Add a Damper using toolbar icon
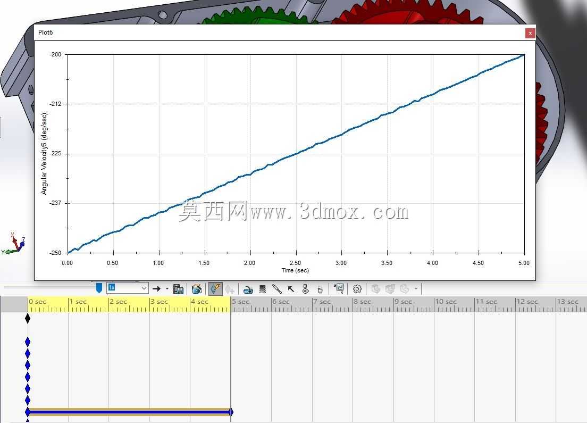The width and height of the screenshot is (587, 423). (x=276, y=288)
